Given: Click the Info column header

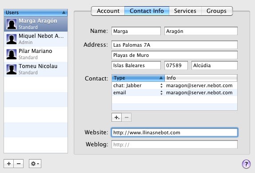Looking at the screenshot, I should pyautogui.click(x=201, y=78).
